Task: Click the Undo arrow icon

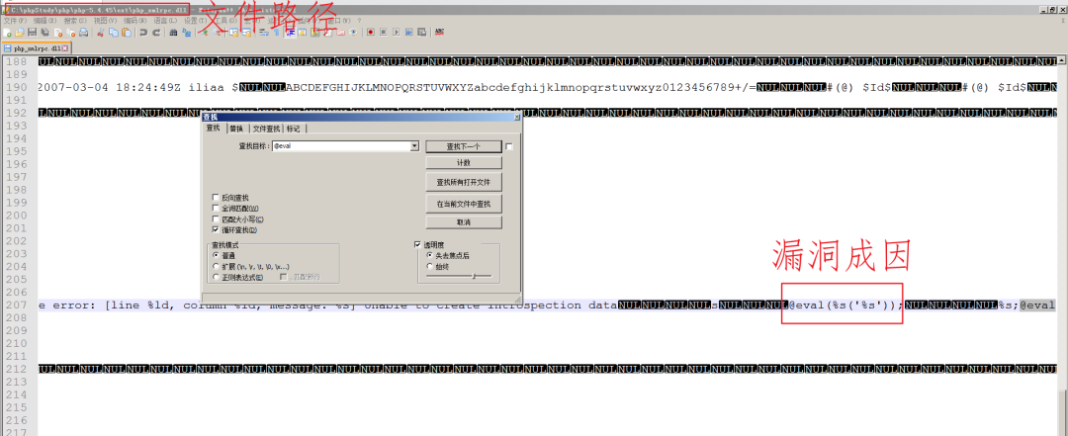Action: click(143, 32)
